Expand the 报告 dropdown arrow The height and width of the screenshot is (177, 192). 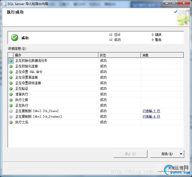pos(181,154)
